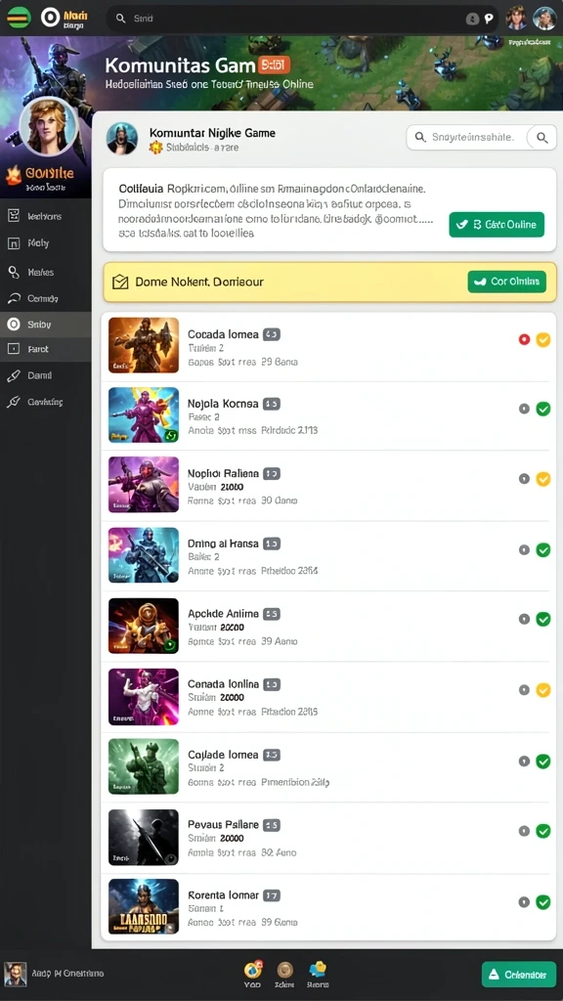
Task: Open the Nophoi Raliena thumbnail
Action: [144, 485]
